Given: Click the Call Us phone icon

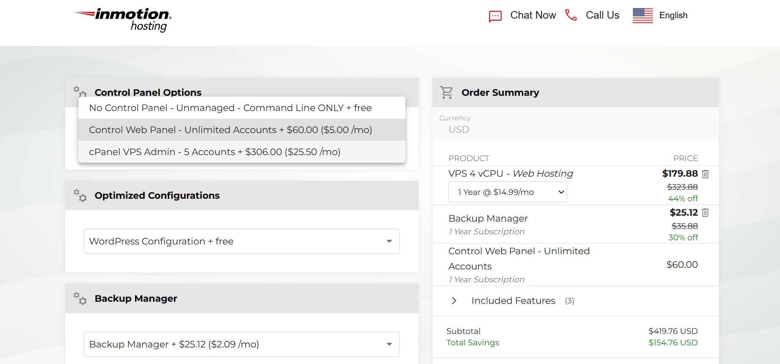Looking at the screenshot, I should point(571,15).
